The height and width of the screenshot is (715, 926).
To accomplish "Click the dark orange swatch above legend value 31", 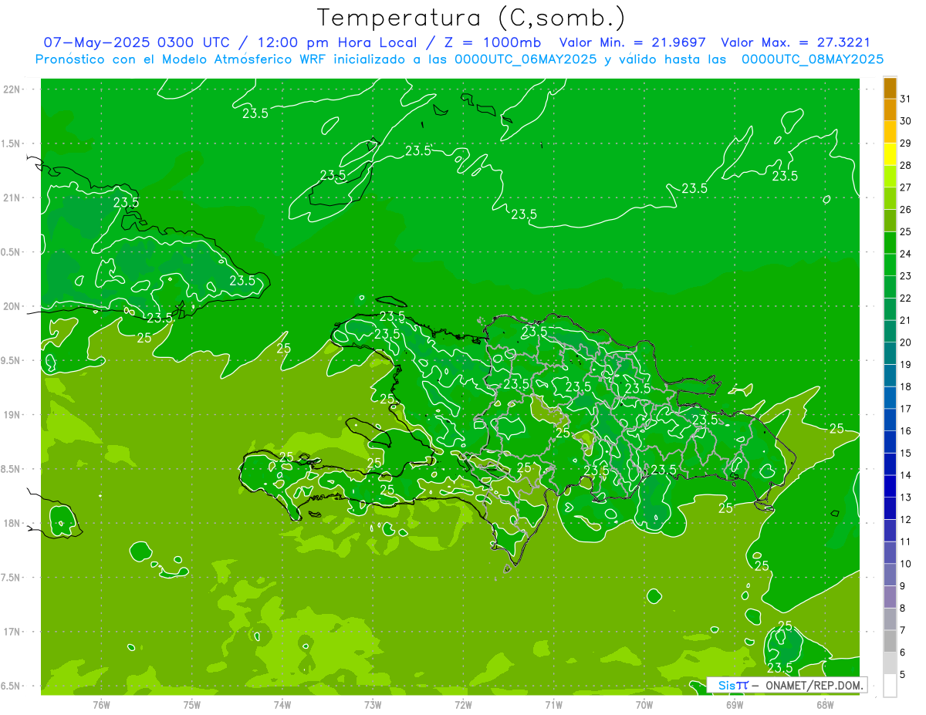I will (890, 88).
